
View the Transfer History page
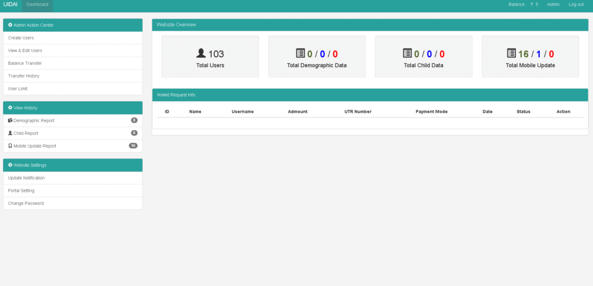(24, 76)
